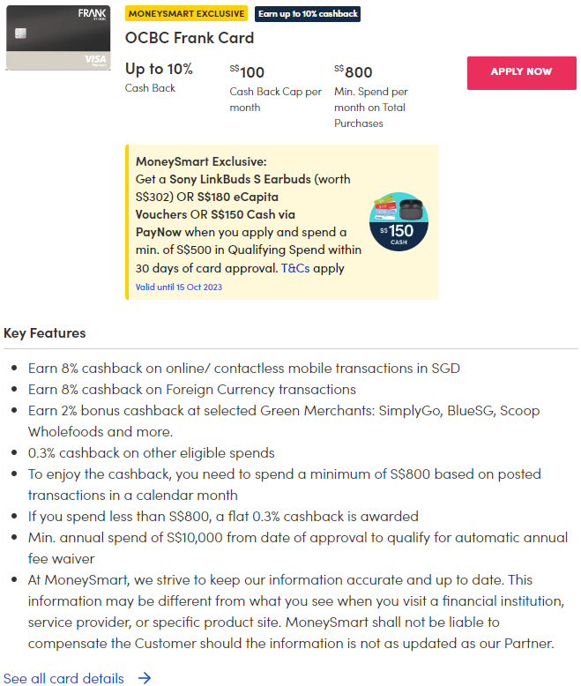Image resolution: width=581 pixels, height=686 pixels.
Task: Click the arrow icon beside See all card details
Action: [145, 678]
